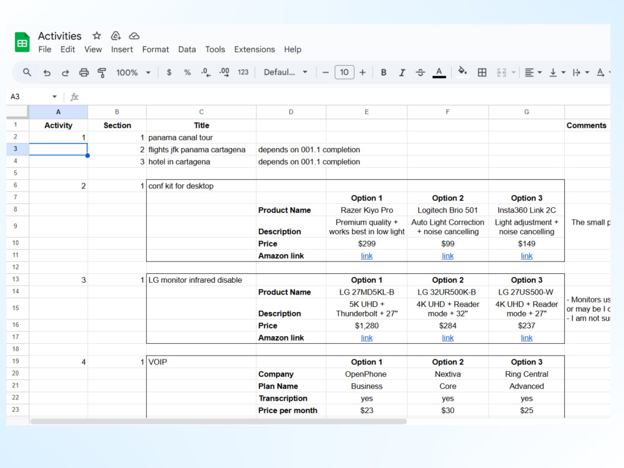Image resolution: width=624 pixels, height=468 pixels.
Task: Open the Extensions menu
Action: (x=255, y=49)
